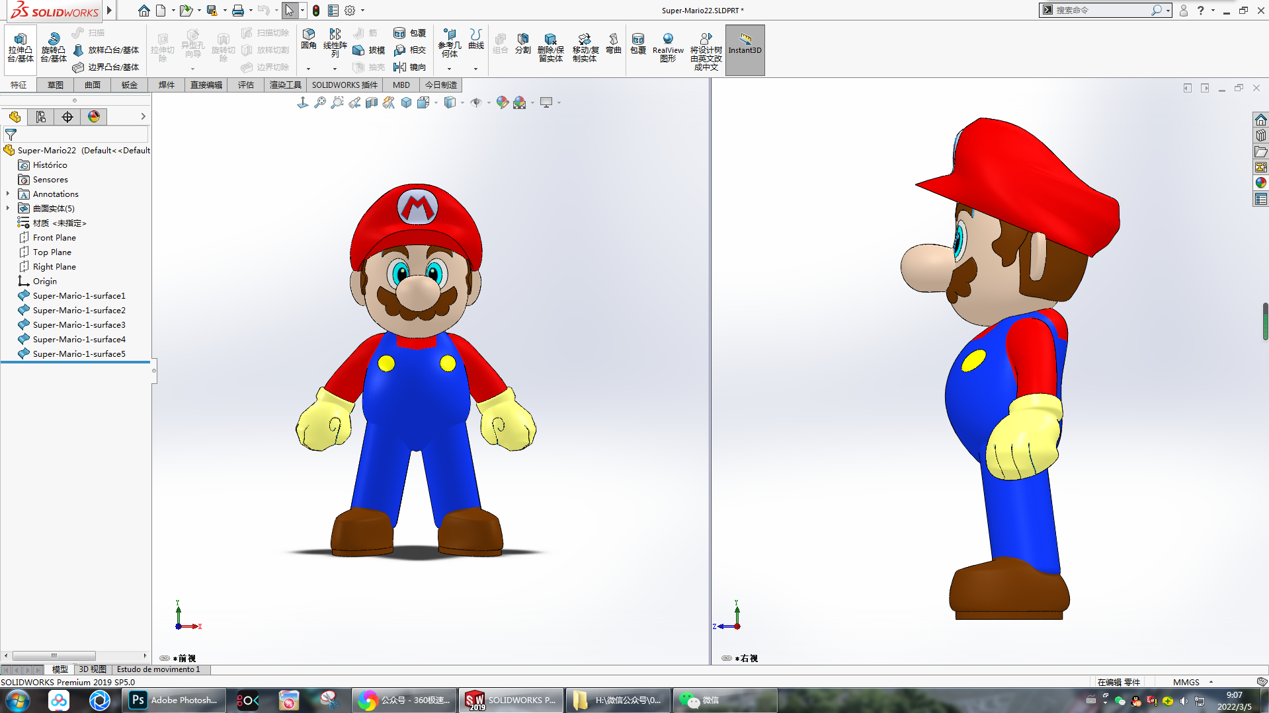Viewport: 1269px width, 713px height.
Task: Switch to the 草图 sketch tab
Action: tap(56, 85)
